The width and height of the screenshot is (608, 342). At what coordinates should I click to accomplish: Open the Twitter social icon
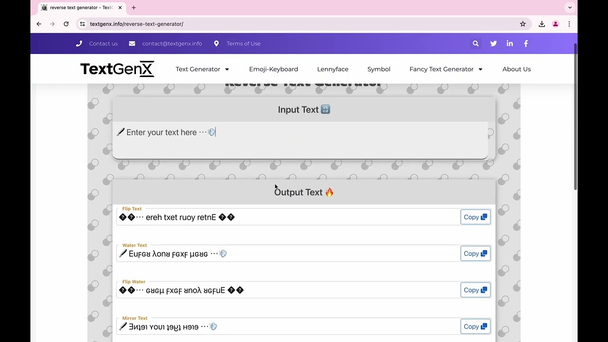(494, 43)
